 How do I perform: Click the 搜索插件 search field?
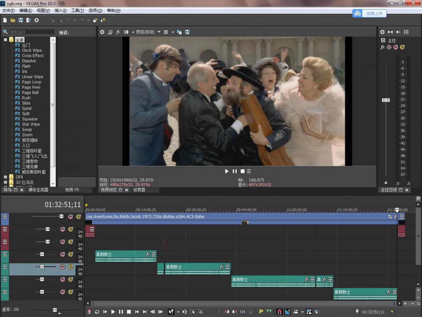(32, 32)
